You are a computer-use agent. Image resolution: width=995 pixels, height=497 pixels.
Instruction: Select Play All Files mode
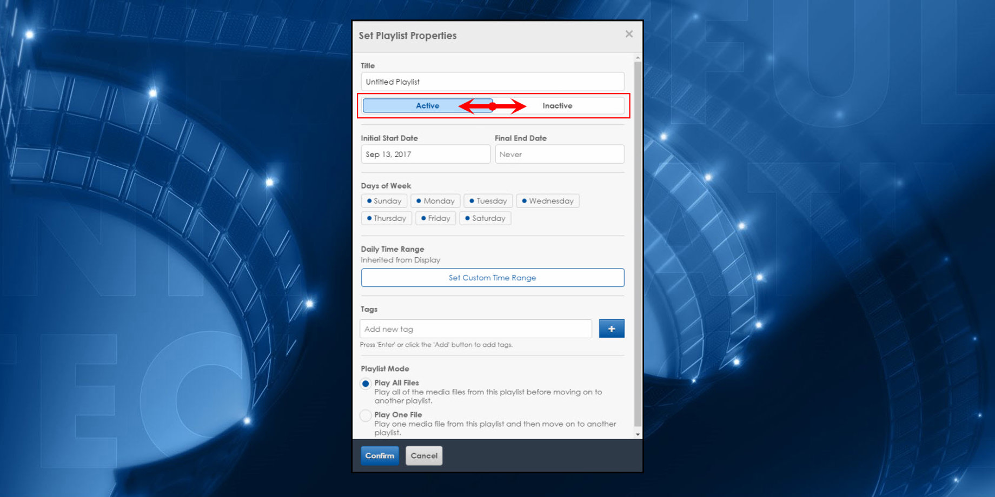366,384
